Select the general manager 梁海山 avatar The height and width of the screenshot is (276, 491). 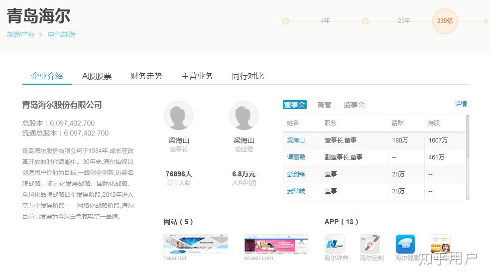[x=244, y=116]
